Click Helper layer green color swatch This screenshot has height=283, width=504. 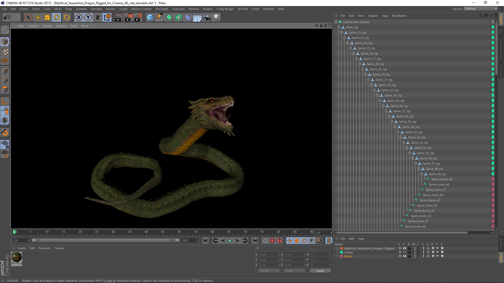pyautogui.click(x=342, y=252)
